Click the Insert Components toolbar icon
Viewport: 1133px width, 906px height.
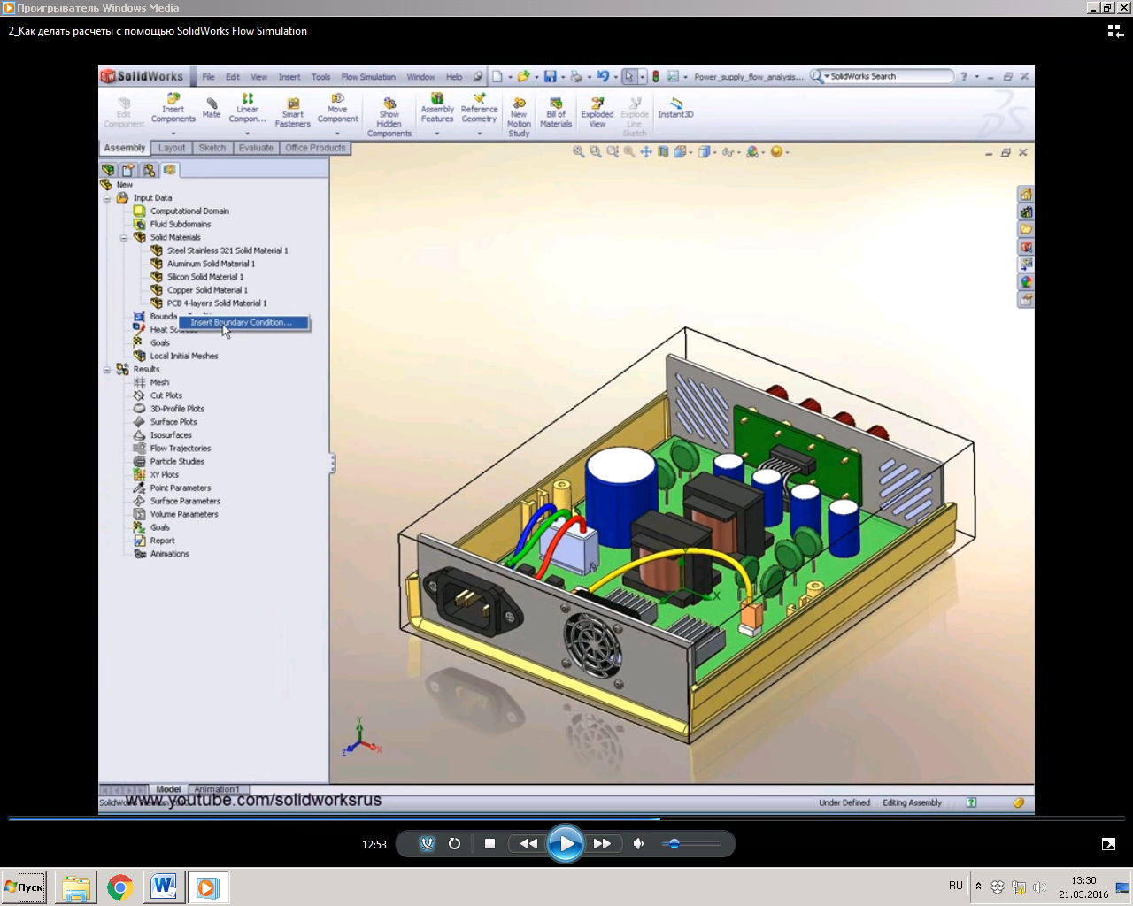(173, 109)
